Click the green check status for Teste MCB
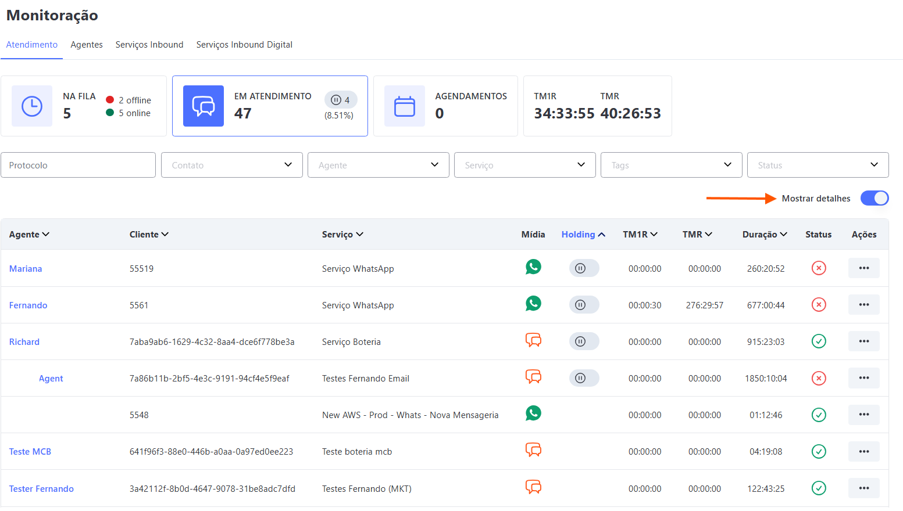Screen dimensions: 903x511 [x=819, y=451]
